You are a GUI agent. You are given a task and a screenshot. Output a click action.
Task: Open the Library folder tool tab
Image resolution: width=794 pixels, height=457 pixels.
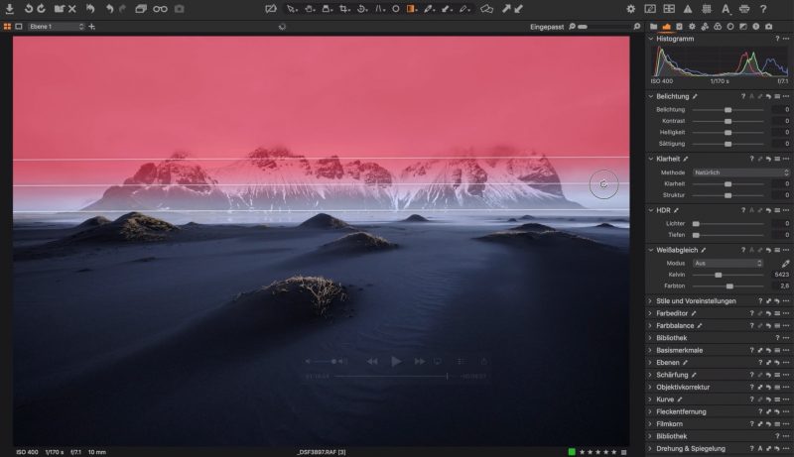pos(653,26)
